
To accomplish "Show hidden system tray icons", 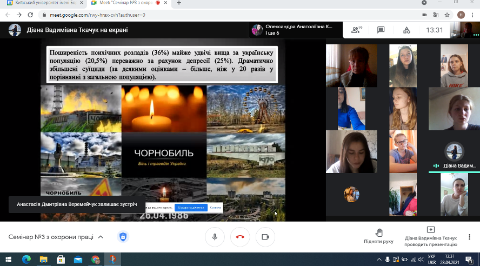I will tap(379, 260).
